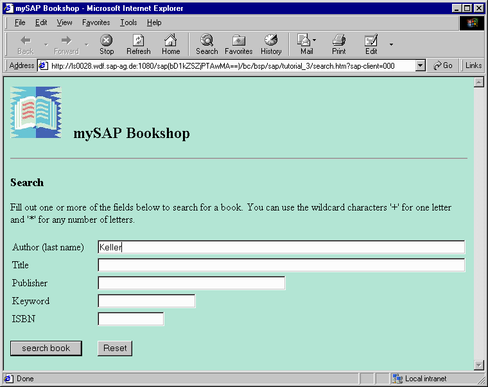This screenshot has width=488, height=387.
Task: Open the Mail button dropdown arrow
Action: pyautogui.click(x=315, y=41)
